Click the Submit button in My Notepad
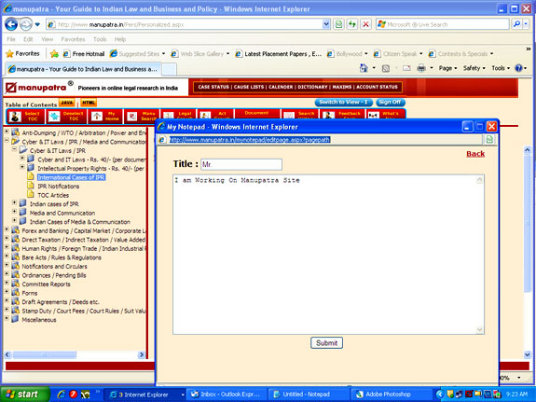The width and height of the screenshot is (536, 402). tap(327, 343)
